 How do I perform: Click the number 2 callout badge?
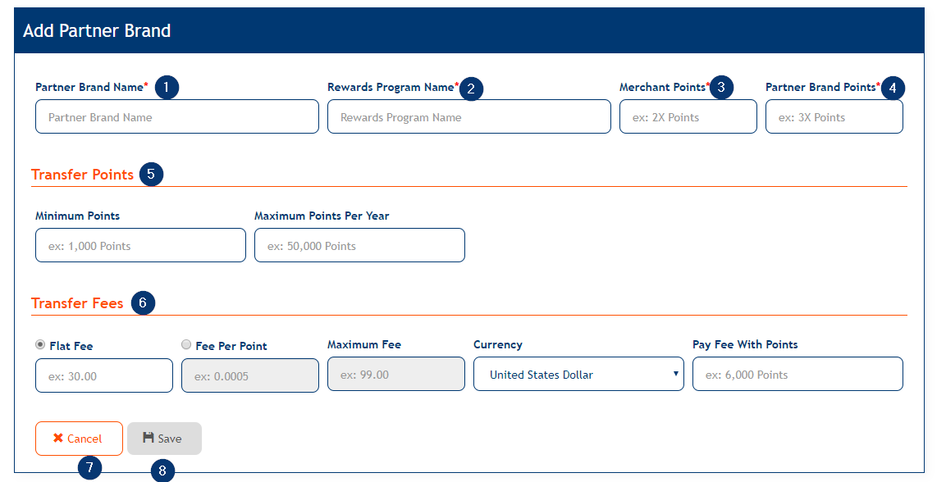point(471,89)
